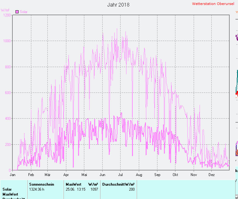238x199 pixels.
Task: Click the max value '1097'
Action: coord(94,189)
